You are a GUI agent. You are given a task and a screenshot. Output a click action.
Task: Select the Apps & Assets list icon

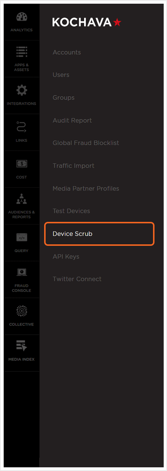click(x=21, y=52)
